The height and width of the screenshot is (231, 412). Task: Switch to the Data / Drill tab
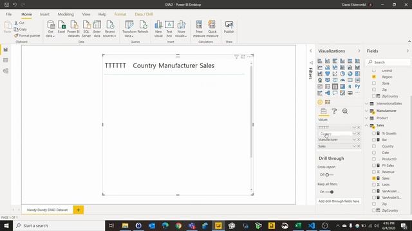click(x=144, y=14)
